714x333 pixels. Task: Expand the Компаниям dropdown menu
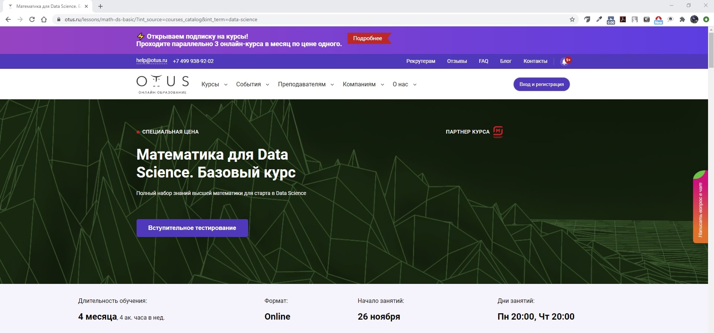pos(364,84)
